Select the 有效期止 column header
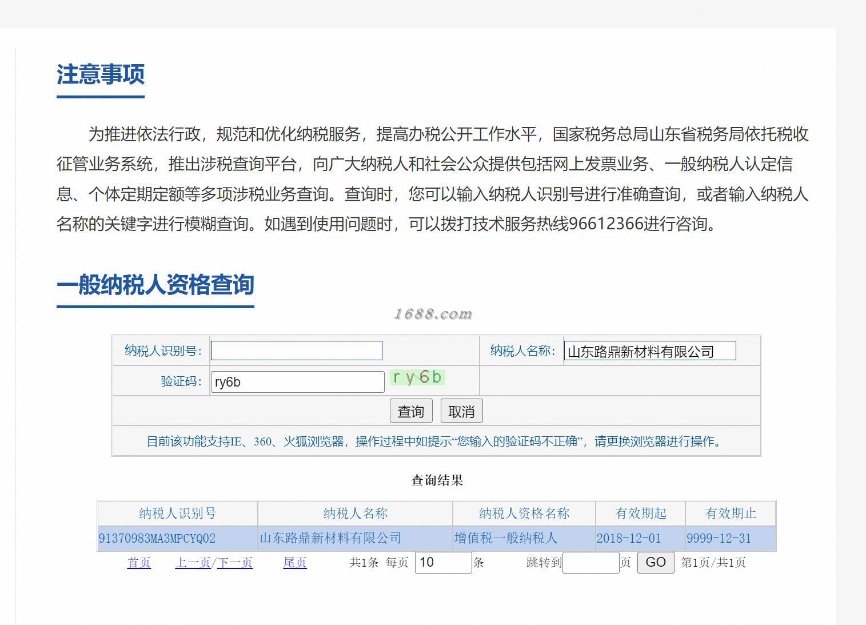This screenshot has width=866, height=625. point(731,513)
